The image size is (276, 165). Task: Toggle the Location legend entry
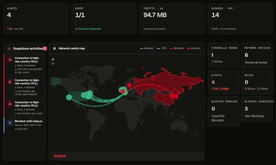tap(194, 48)
